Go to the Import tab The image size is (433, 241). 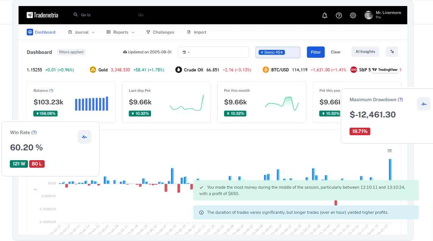pos(196,32)
